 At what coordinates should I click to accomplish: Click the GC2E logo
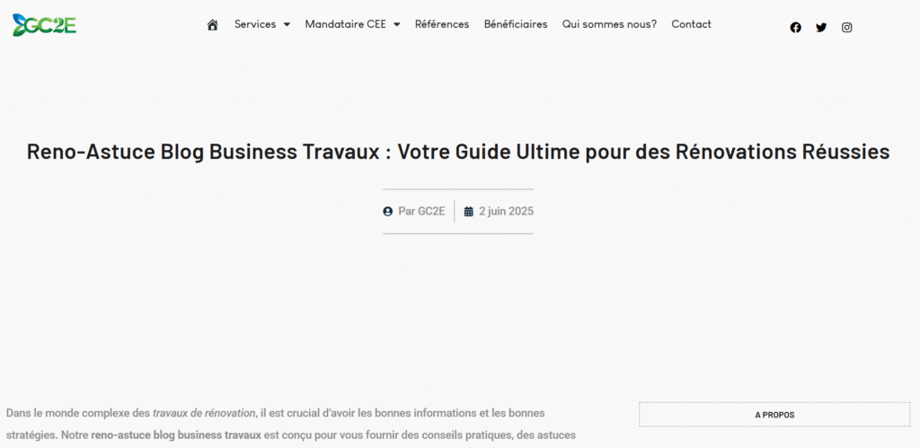[x=44, y=25]
